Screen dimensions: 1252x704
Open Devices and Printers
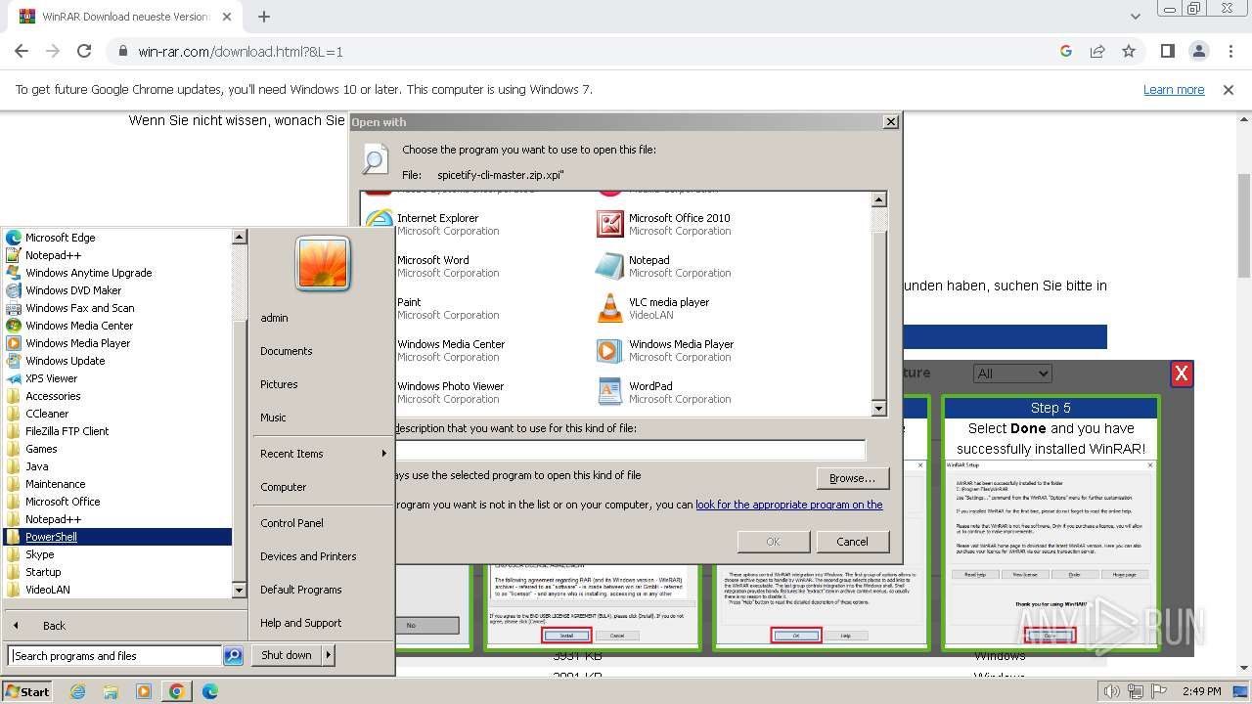[x=308, y=556]
